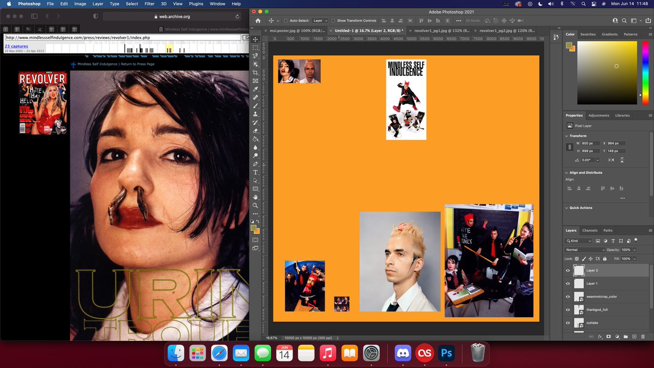Select the Clone Stamp tool
This screenshot has height=368, width=654.
point(256,114)
